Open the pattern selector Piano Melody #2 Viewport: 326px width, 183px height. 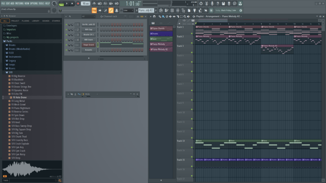click(146, 10)
